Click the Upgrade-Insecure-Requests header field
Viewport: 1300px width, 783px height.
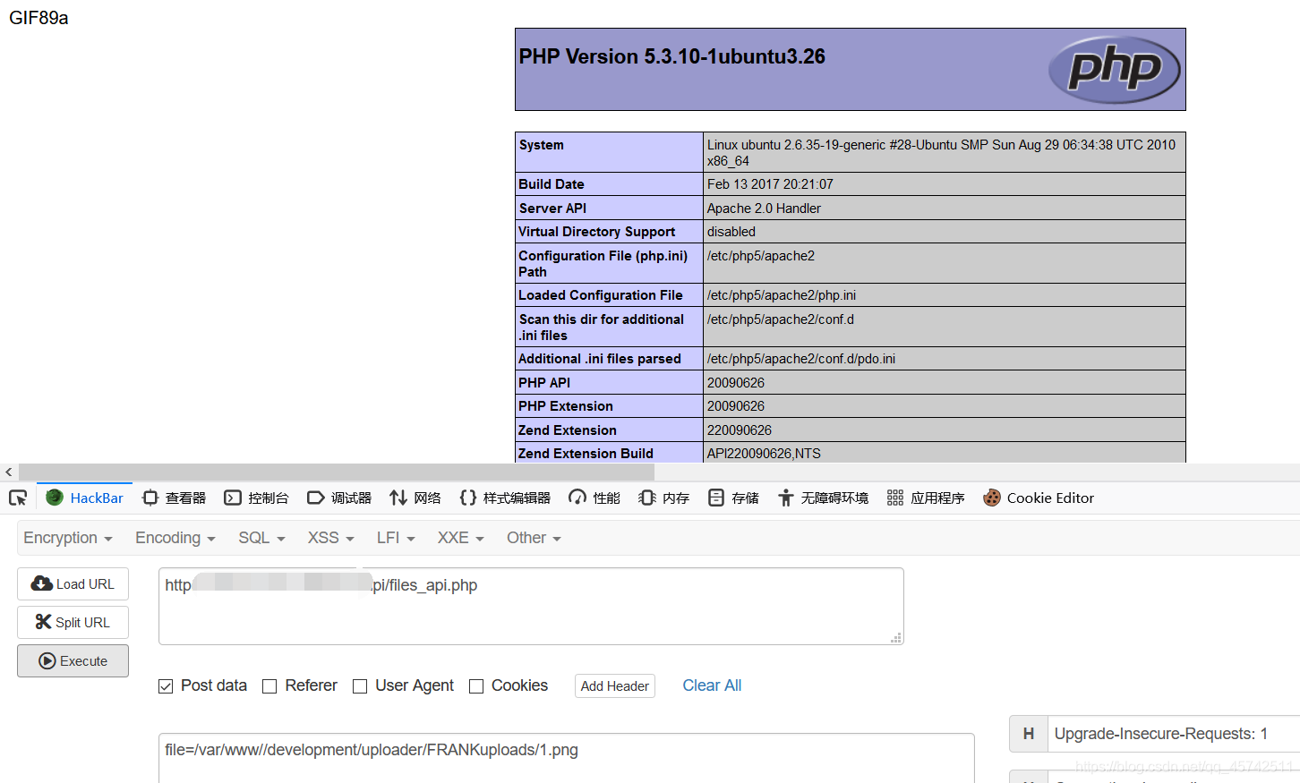click(x=1174, y=734)
